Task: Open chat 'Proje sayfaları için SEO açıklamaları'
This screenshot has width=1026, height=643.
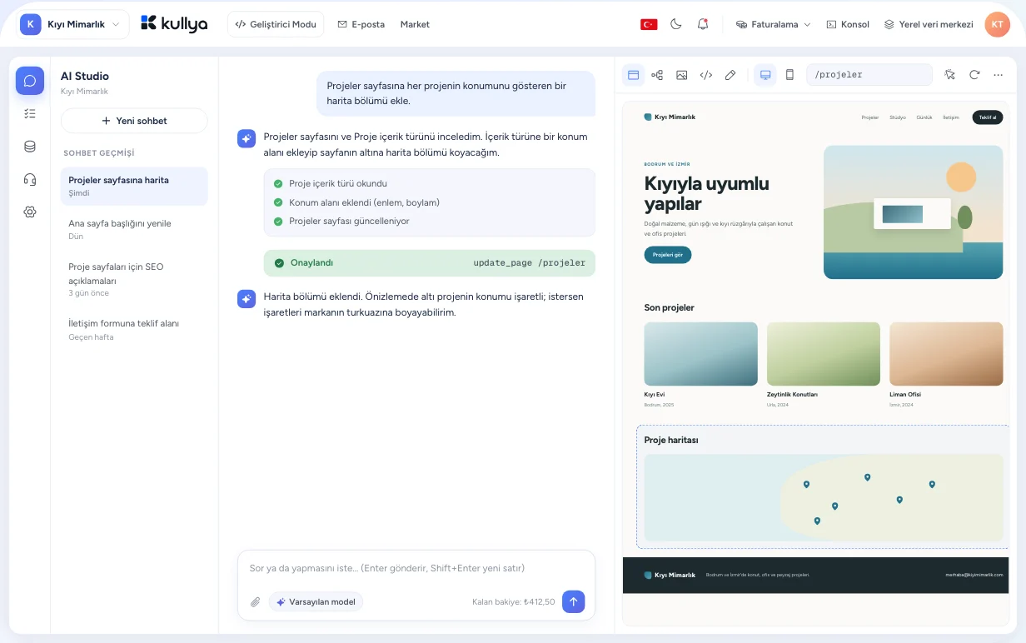Action: click(134, 279)
